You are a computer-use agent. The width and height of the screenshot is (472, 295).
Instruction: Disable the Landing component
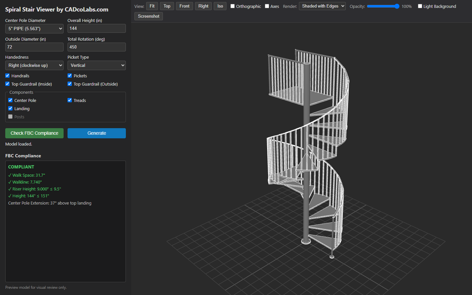[x=10, y=108]
